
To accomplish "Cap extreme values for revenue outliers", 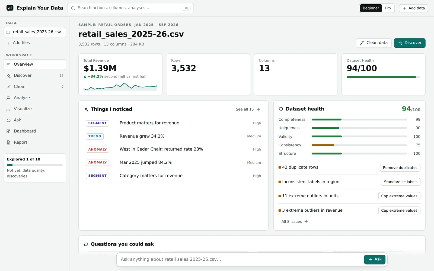I will coord(399,211).
